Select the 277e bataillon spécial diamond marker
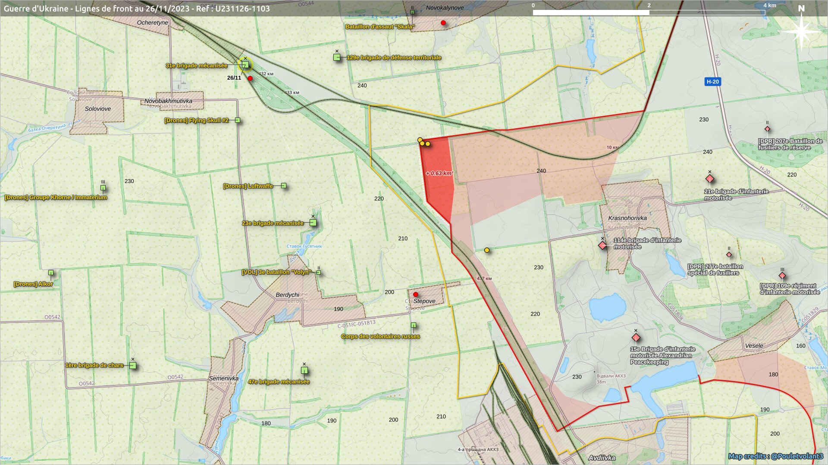This screenshot has width=828, height=465. (729, 254)
